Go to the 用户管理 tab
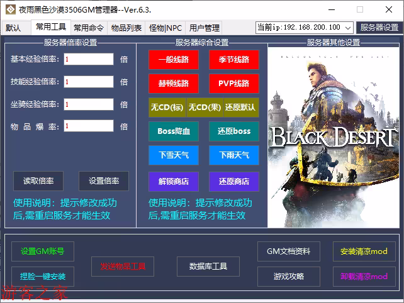The width and height of the screenshot is (404, 303). coord(205,28)
